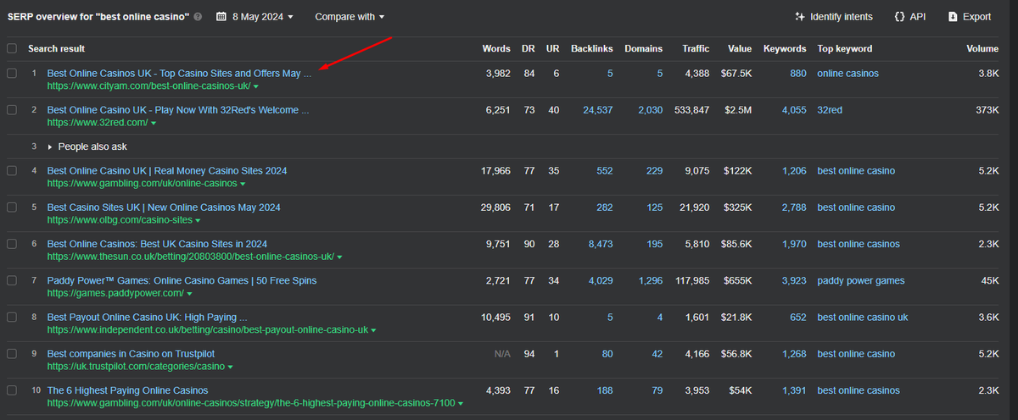Click the top keyword 'online casinos' for cityam
This screenshot has height=420, width=1018.
pos(848,74)
